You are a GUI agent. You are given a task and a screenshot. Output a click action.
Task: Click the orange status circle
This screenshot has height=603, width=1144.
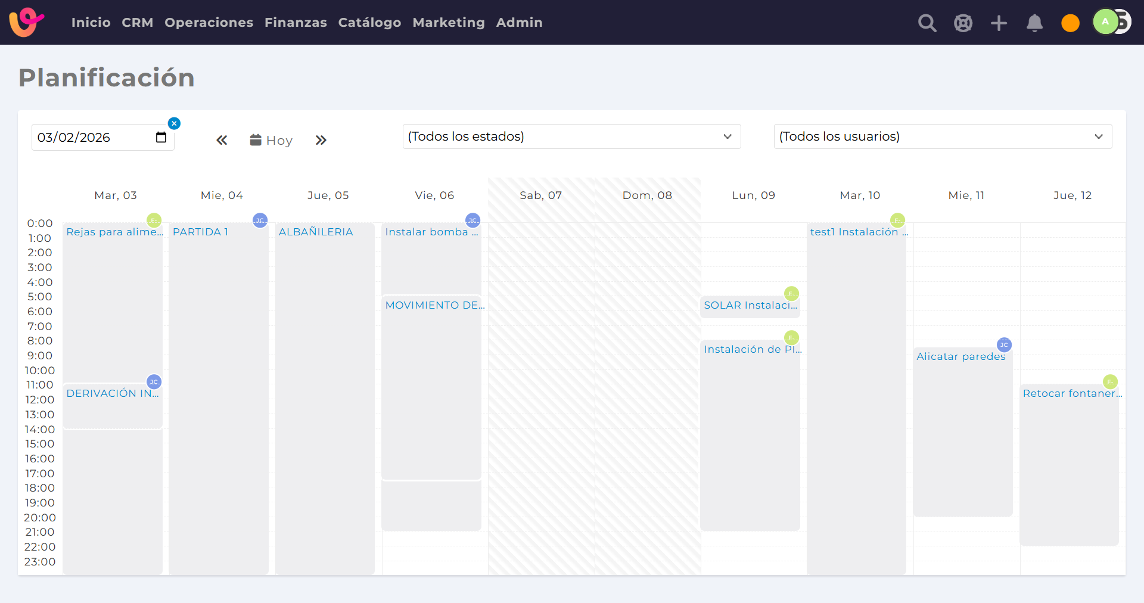point(1070,23)
